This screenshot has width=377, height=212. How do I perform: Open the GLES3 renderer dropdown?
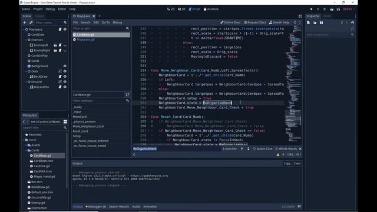tap(349, 9)
